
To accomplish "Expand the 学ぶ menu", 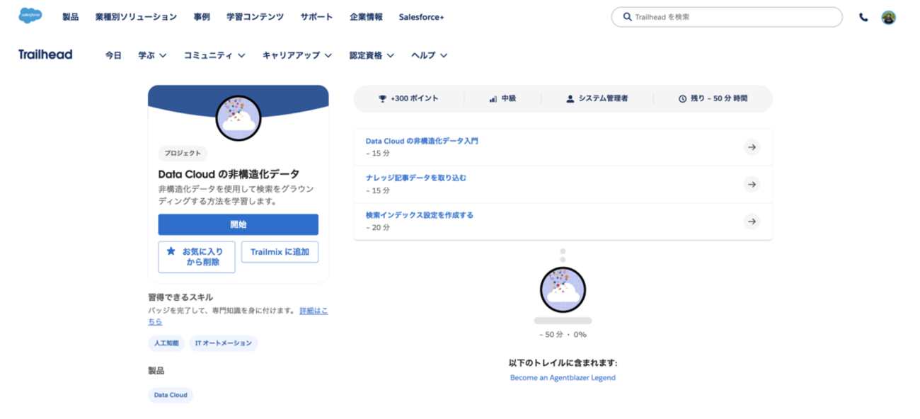I will 152,55.
